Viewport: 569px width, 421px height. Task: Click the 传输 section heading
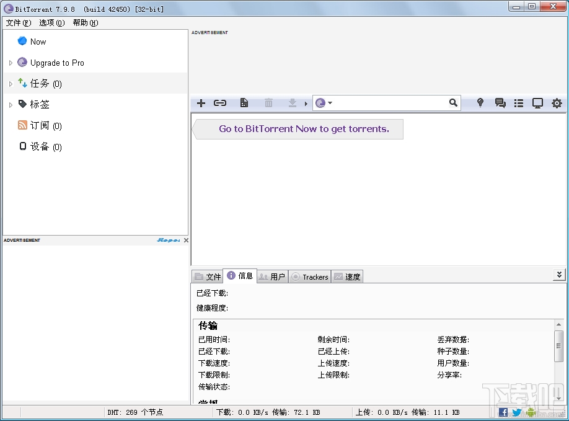click(208, 326)
